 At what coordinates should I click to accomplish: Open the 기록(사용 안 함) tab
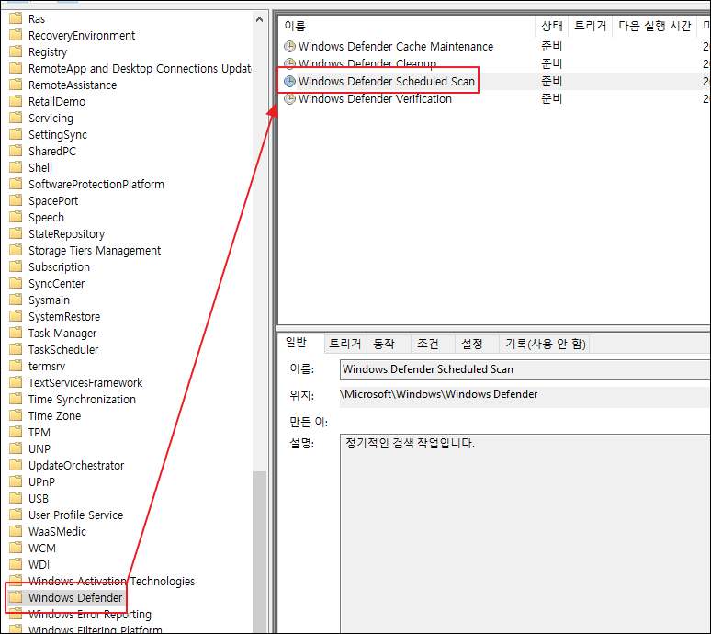click(x=546, y=344)
